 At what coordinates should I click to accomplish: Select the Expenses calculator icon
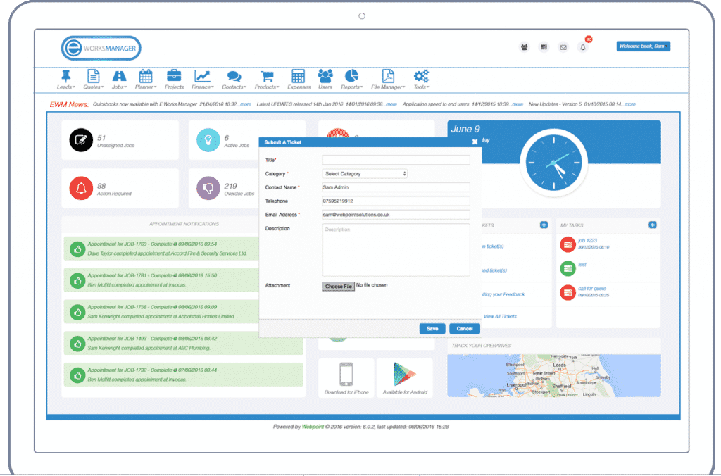299,76
